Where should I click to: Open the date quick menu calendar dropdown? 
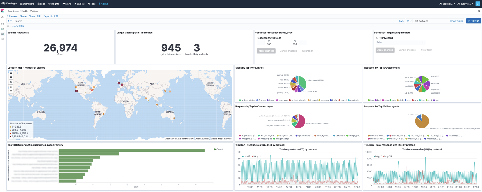point(409,21)
